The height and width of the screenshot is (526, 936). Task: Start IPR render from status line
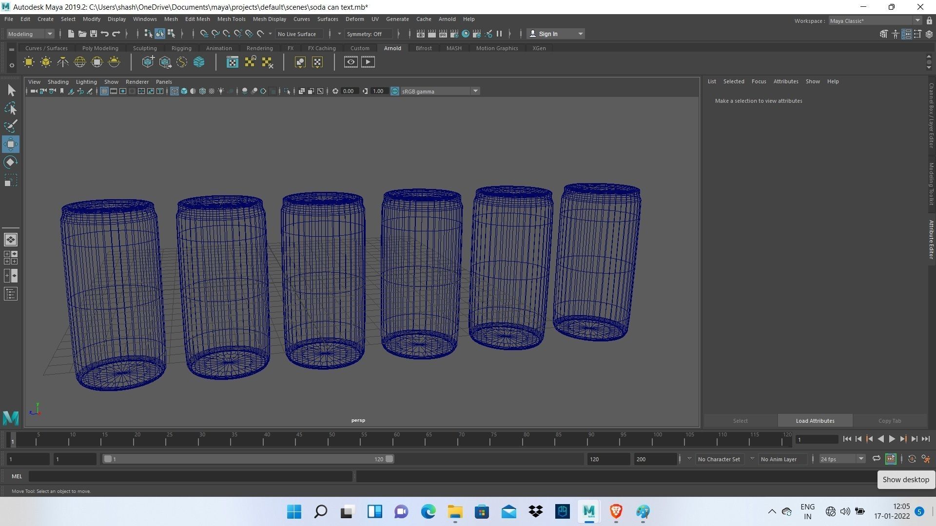pyautogui.click(x=443, y=34)
